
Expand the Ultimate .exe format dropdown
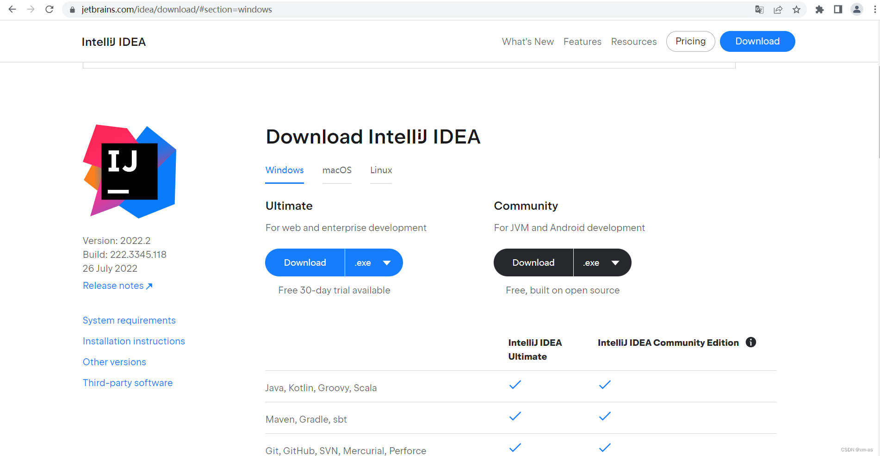point(374,262)
